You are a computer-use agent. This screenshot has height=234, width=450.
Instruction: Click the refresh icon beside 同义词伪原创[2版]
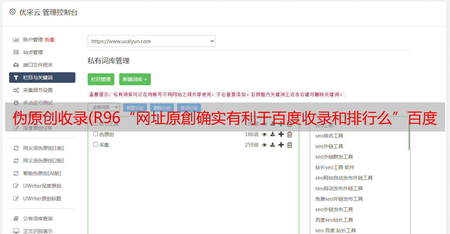[x=16, y=161]
